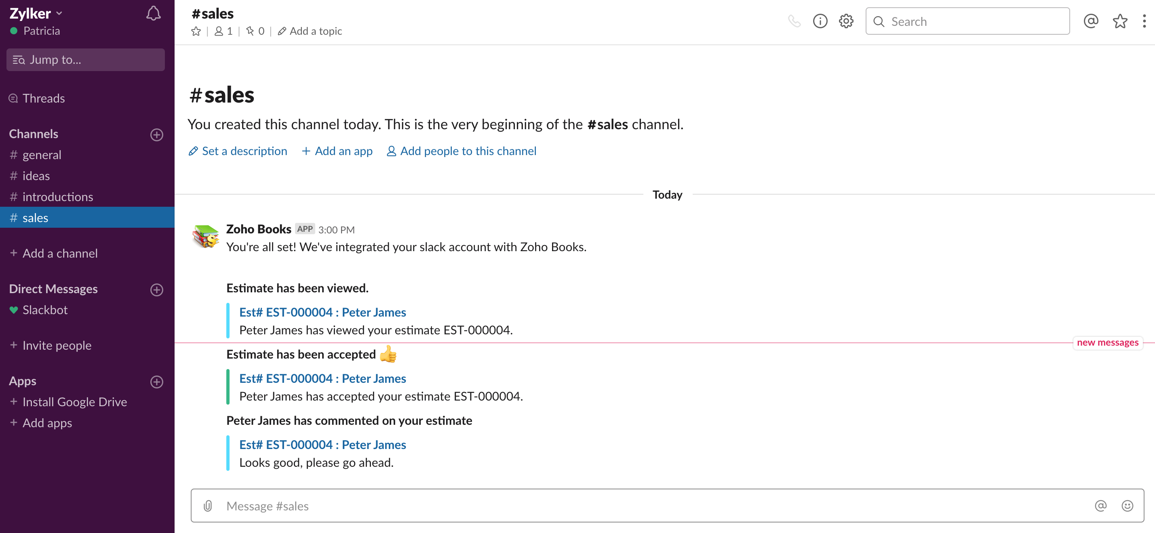Open channel settings gear icon
This screenshot has height=533, width=1155.
846,21
